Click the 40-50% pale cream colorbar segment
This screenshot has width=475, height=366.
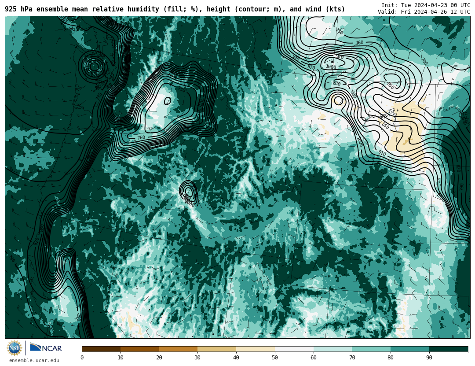256,349
